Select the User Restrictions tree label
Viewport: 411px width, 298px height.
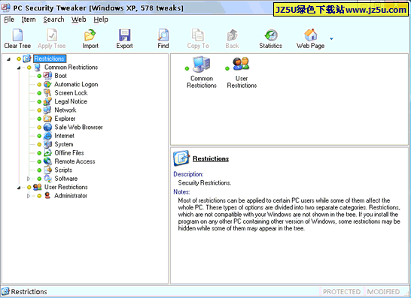[66, 187]
